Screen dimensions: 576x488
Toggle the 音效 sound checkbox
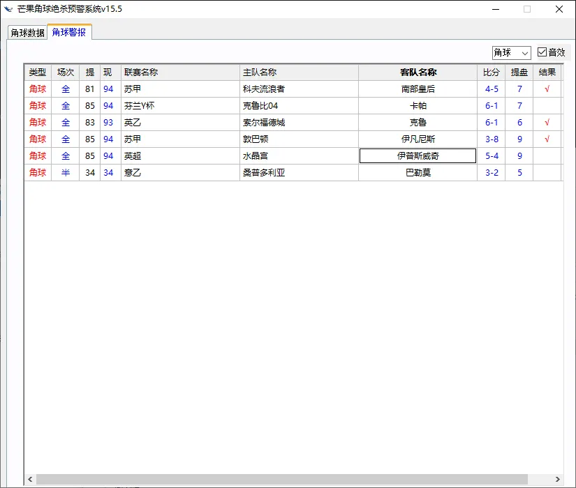coord(542,53)
